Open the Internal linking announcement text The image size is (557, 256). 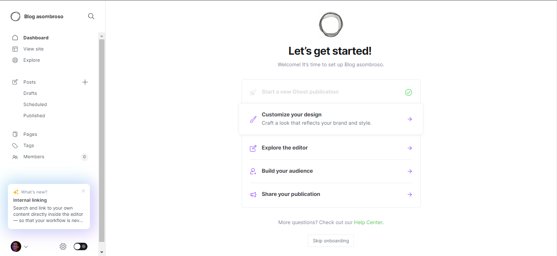49,211
